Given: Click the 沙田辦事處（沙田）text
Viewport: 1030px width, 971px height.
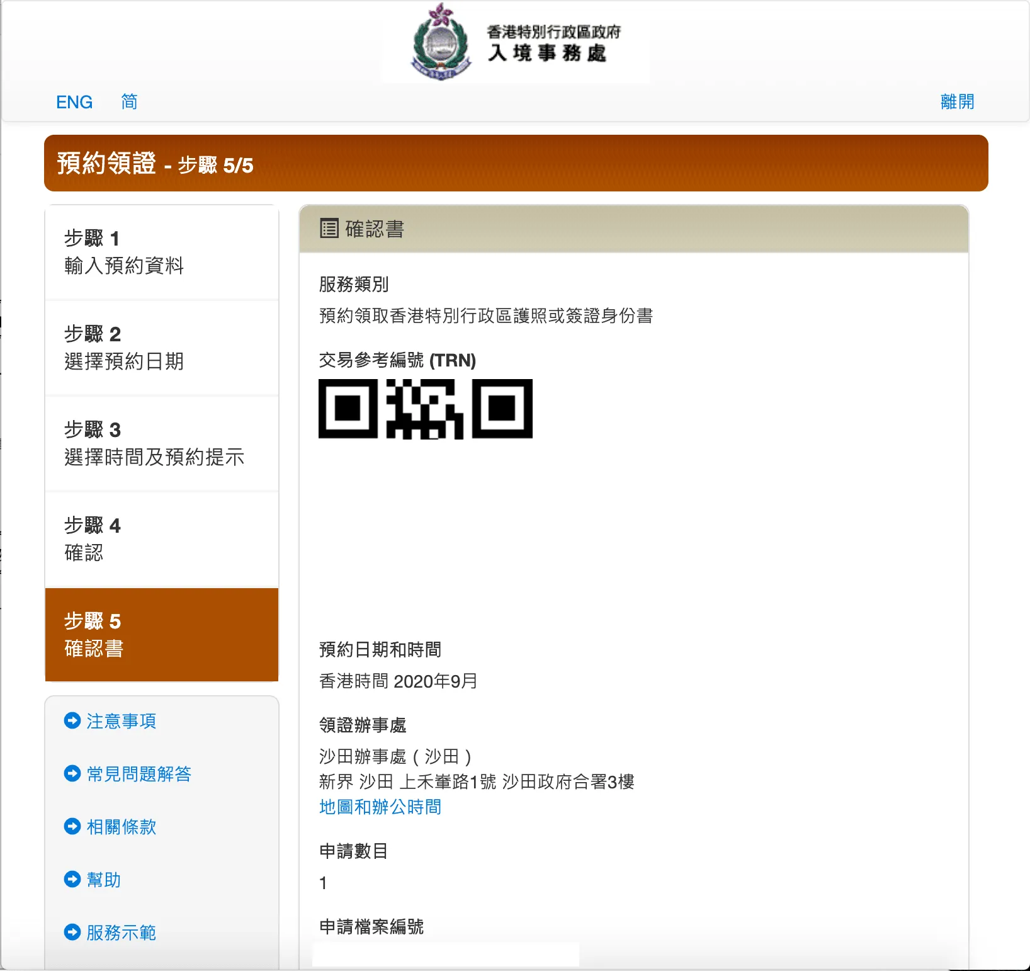Looking at the screenshot, I should [x=395, y=756].
